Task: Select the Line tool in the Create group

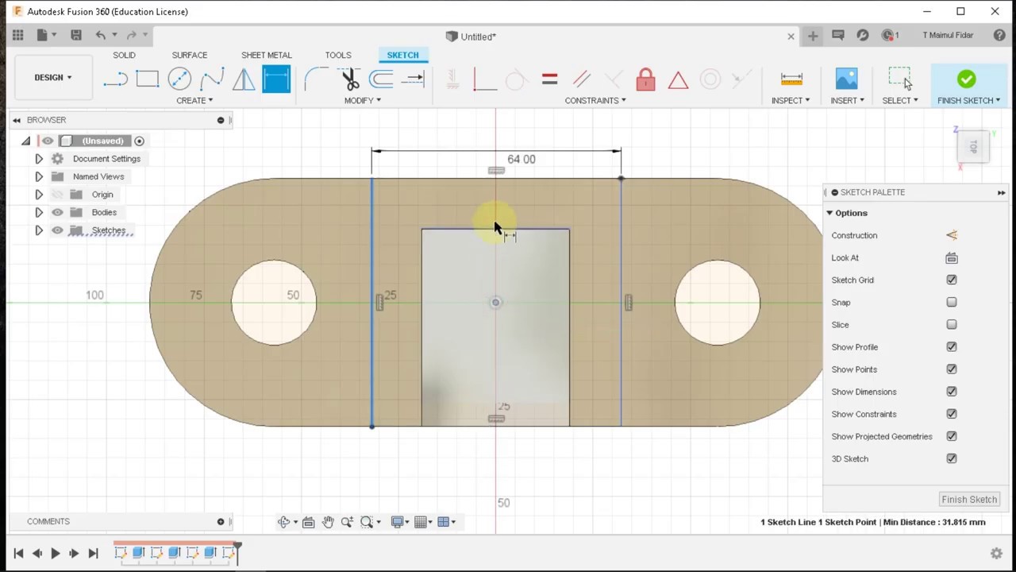Action: click(115, 79)
